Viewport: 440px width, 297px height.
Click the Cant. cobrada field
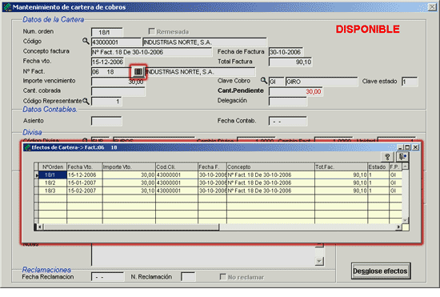[118, 91]
